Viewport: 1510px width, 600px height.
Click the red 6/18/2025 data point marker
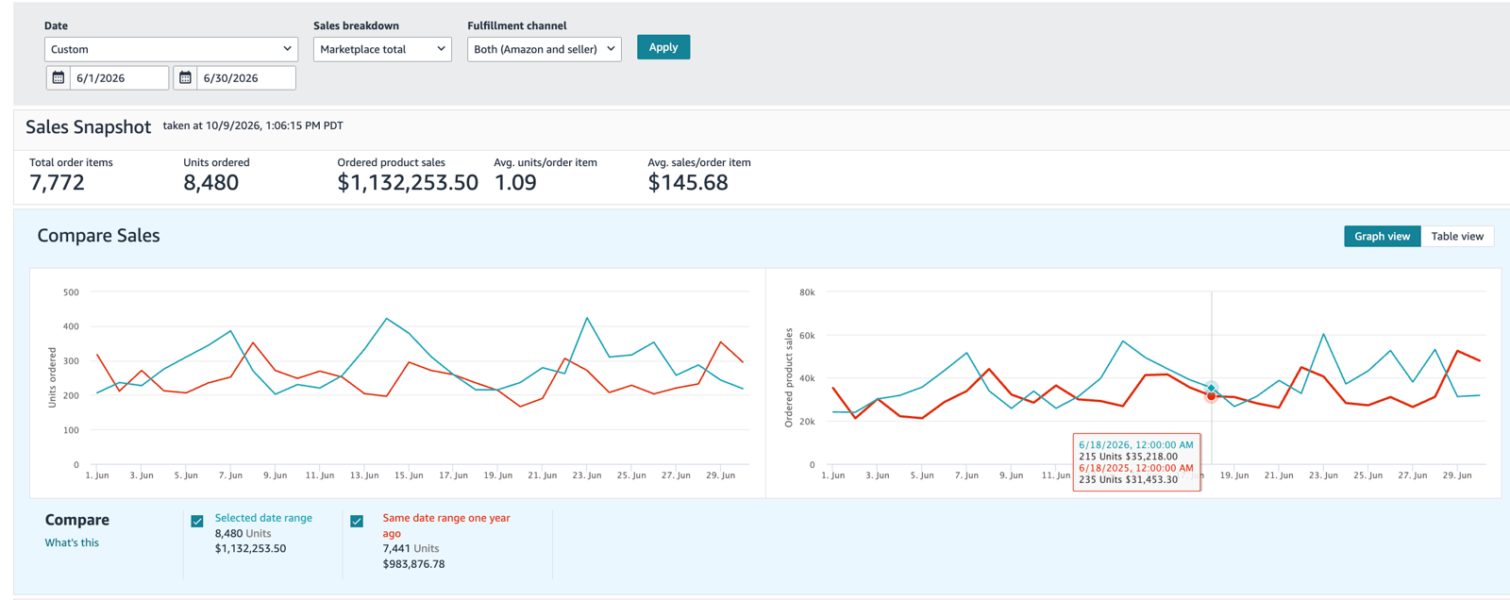(x=1211, y=396)
